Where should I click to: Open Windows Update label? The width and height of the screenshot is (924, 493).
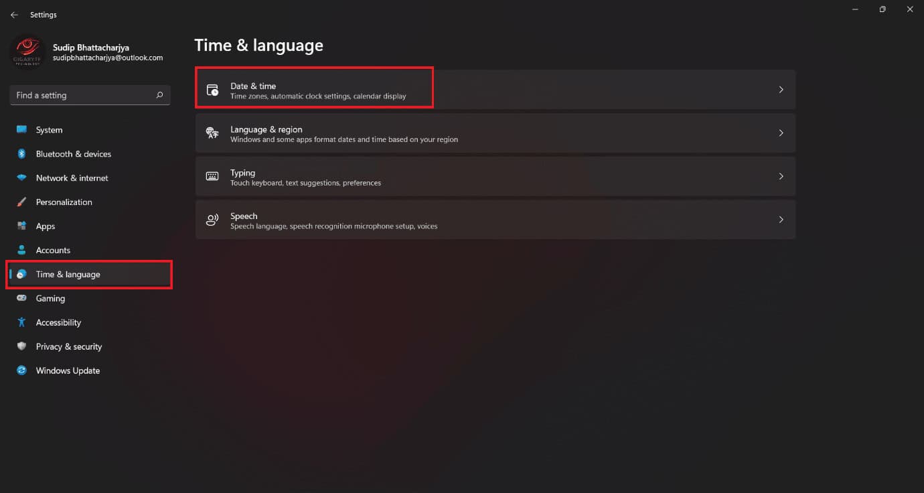coord(68,370)
